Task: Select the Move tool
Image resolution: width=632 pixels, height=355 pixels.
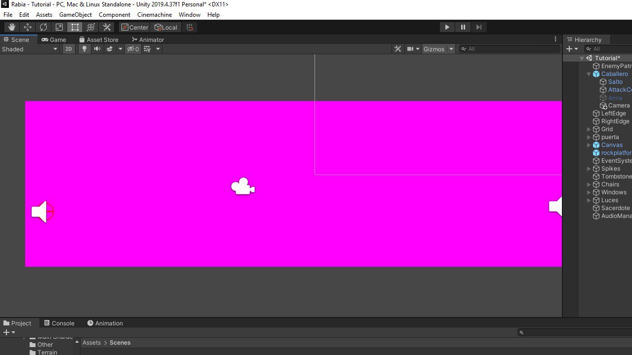Action: point(28,27)
